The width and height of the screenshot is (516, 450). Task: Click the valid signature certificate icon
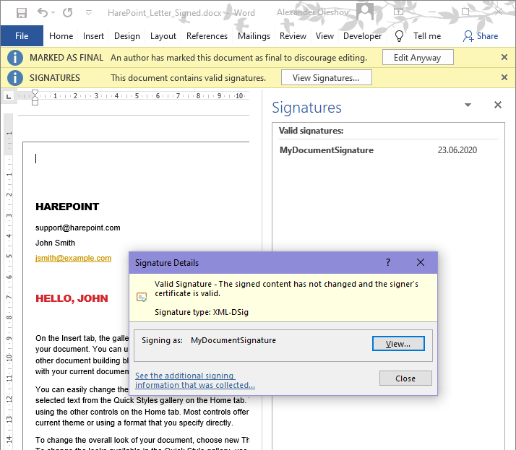click(x=142, y=298)
